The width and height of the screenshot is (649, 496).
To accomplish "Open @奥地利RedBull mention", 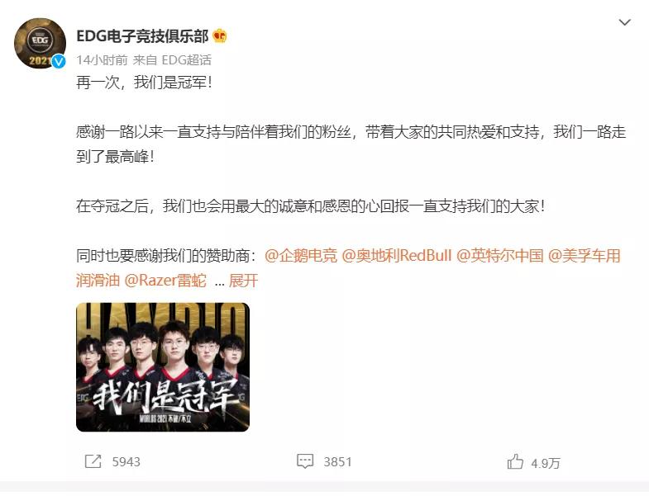I will pyautogui.click(x=397, y=256).
